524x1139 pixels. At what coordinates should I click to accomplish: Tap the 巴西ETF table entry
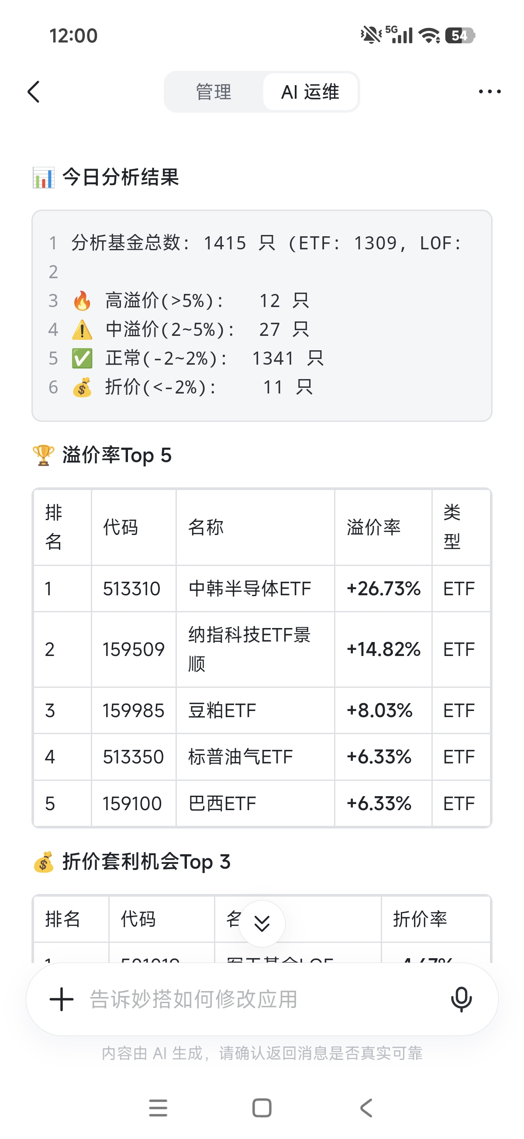pos(222,804)
